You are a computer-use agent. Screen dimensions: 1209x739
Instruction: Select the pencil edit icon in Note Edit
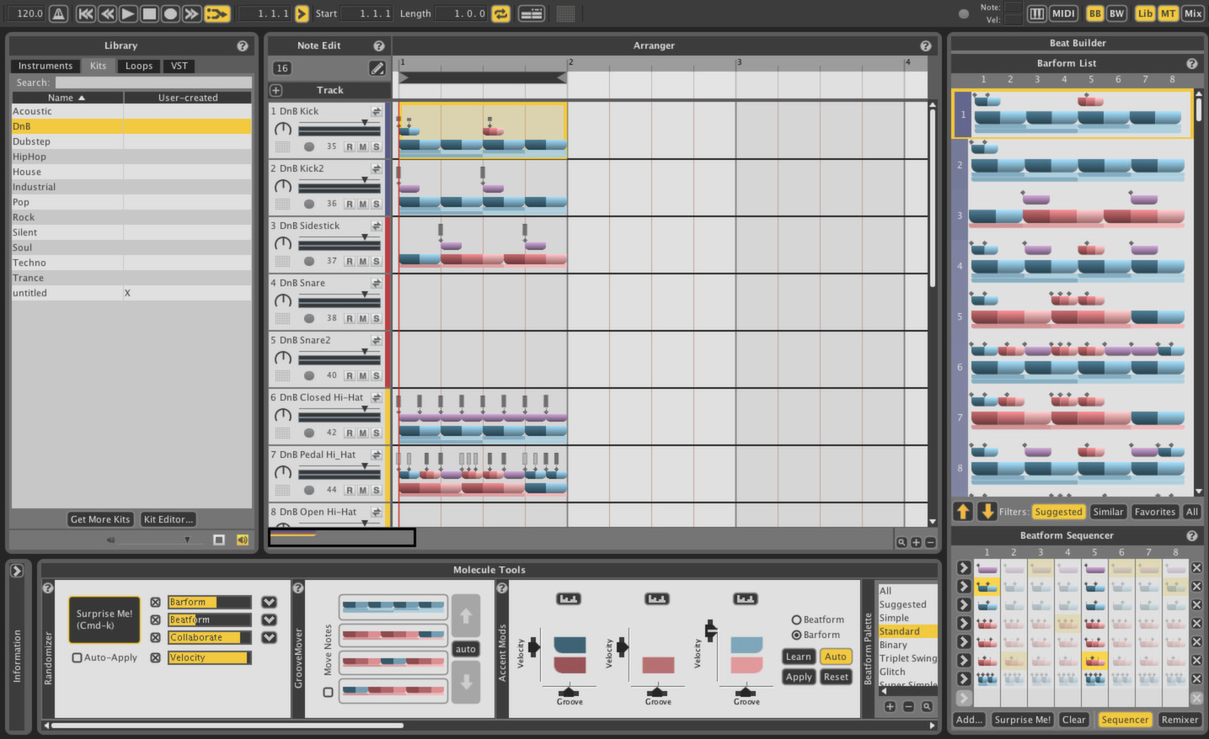(x=377, y=68)
